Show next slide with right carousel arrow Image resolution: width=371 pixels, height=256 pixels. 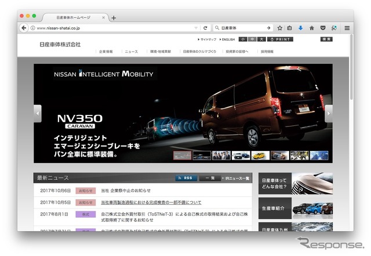pos(329,114)
